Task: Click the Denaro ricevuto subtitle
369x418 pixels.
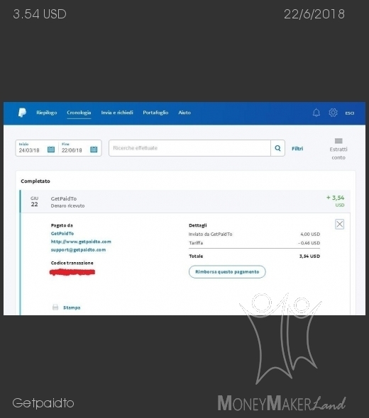Action: (67, 205)
